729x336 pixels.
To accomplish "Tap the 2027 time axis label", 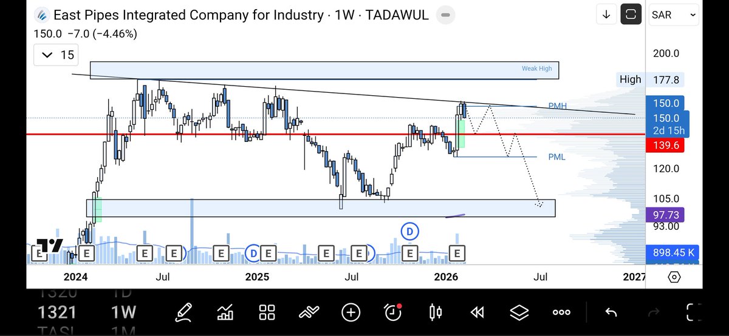I will click(x=634, y=277).
